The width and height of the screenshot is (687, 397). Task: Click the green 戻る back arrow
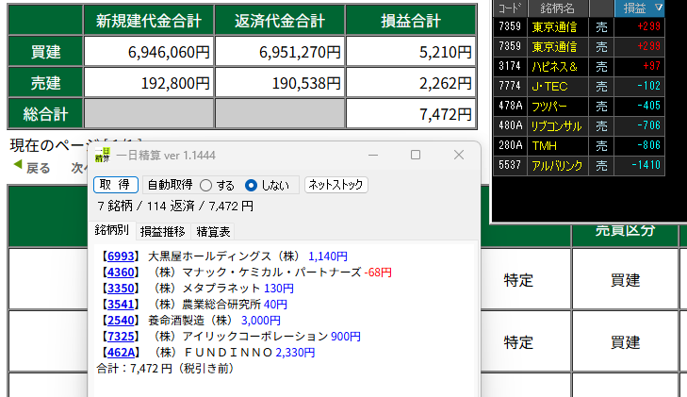coord(32,169)
